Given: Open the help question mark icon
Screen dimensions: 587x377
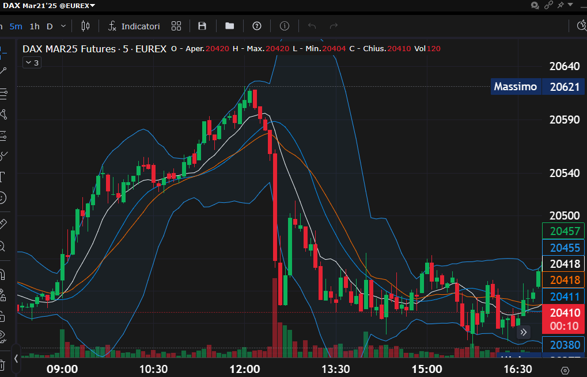Looking at the screenshot, I should pos(257,26).
